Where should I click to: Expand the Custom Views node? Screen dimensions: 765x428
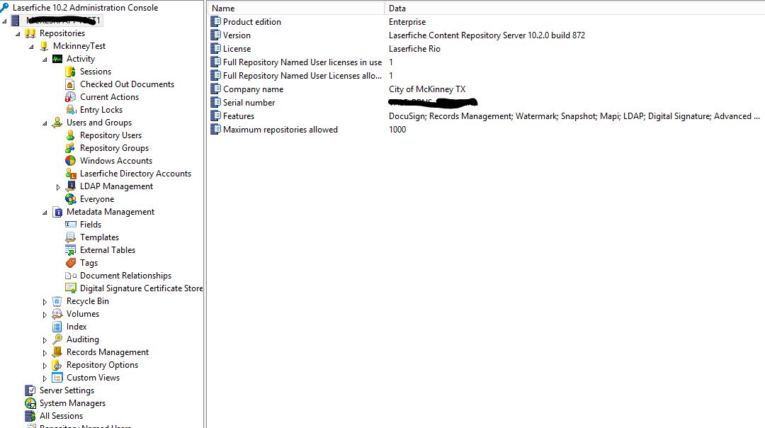[45, 378]
